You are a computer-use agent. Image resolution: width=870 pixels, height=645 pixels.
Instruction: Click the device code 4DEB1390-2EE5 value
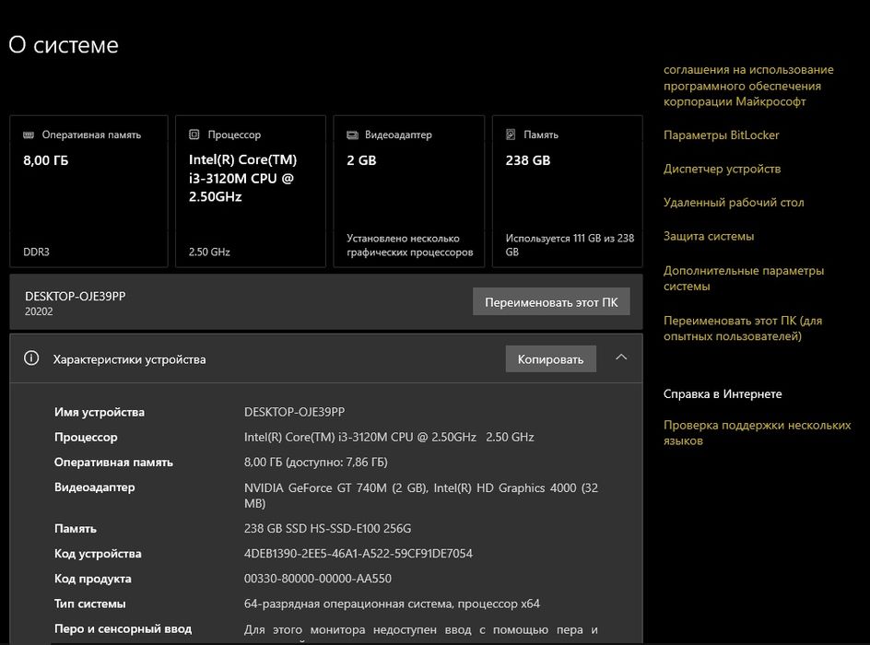coord(359,554)
